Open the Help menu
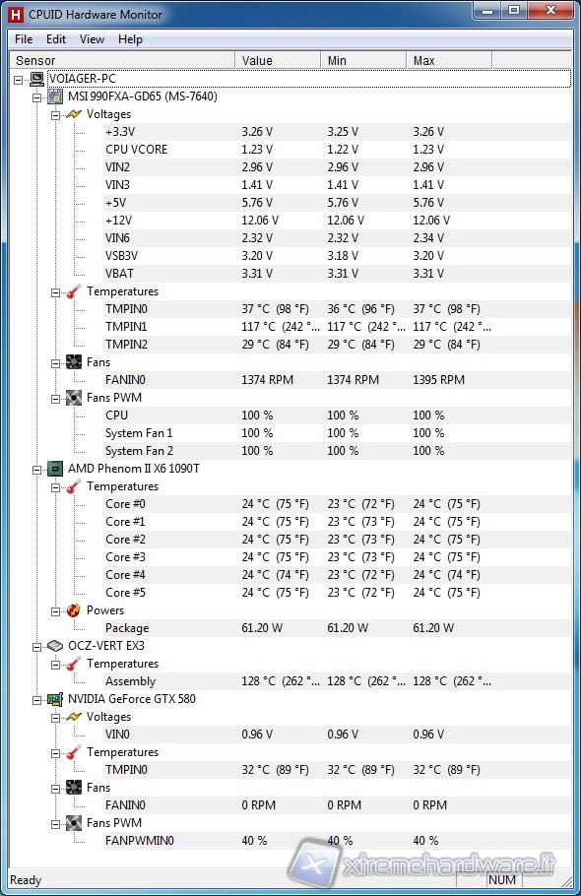Image resolution: width=581 pixels, height=896 pixels. tap(130, 39)
